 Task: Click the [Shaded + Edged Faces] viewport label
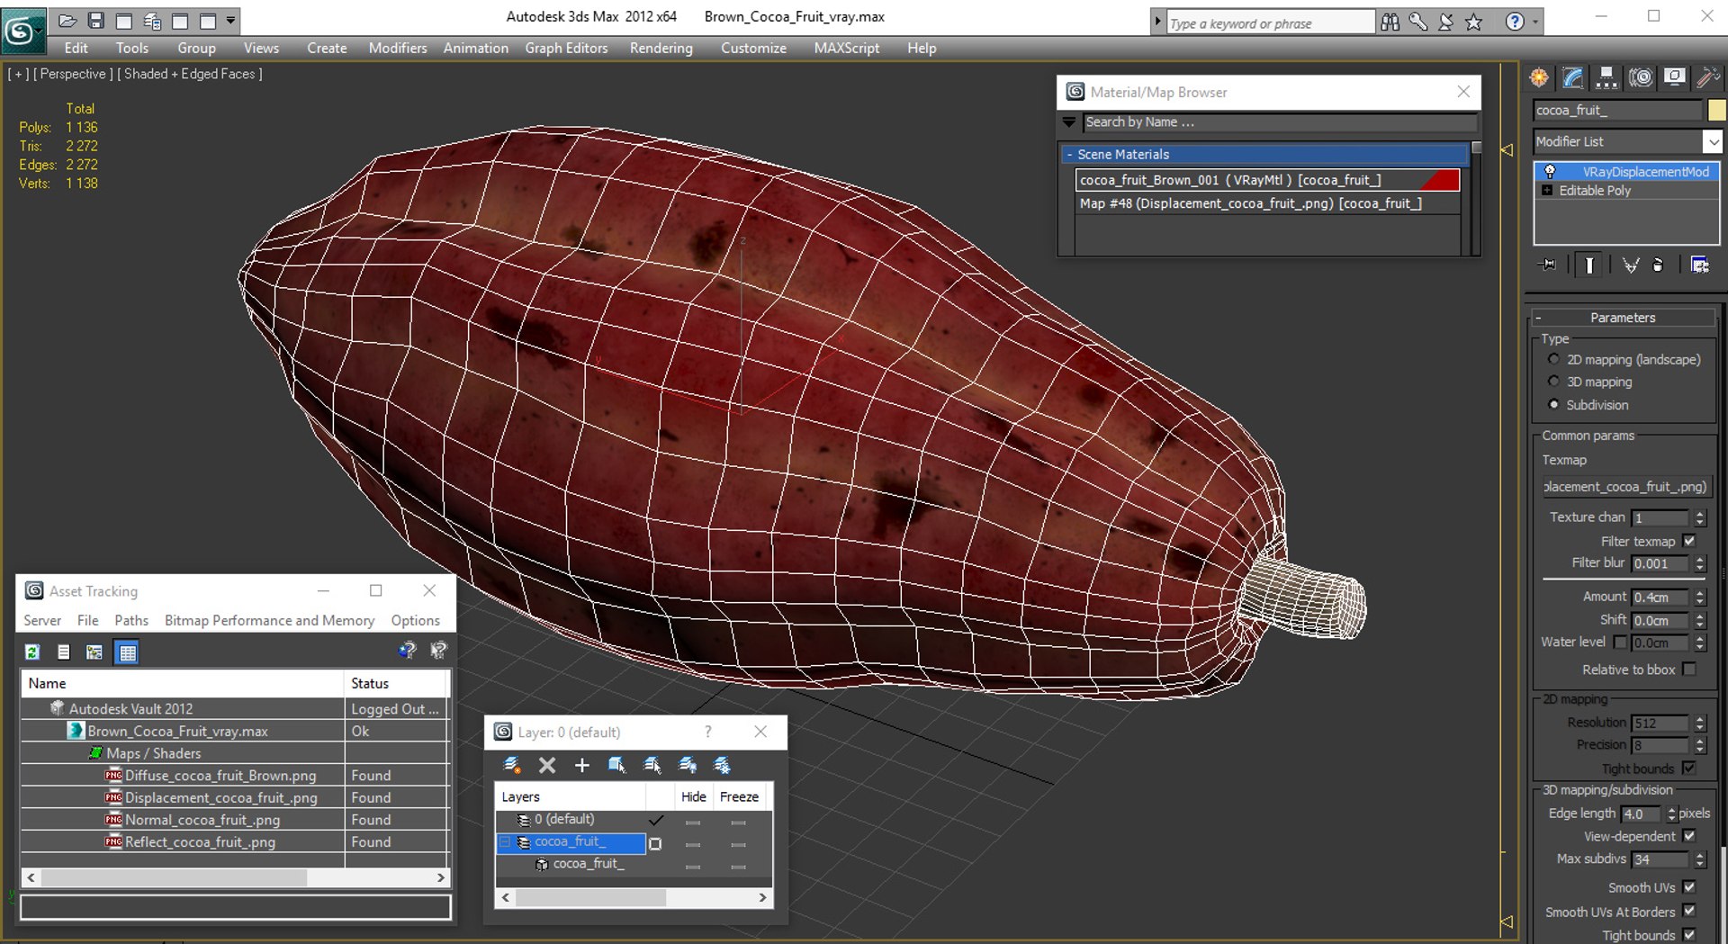[190, 74]
